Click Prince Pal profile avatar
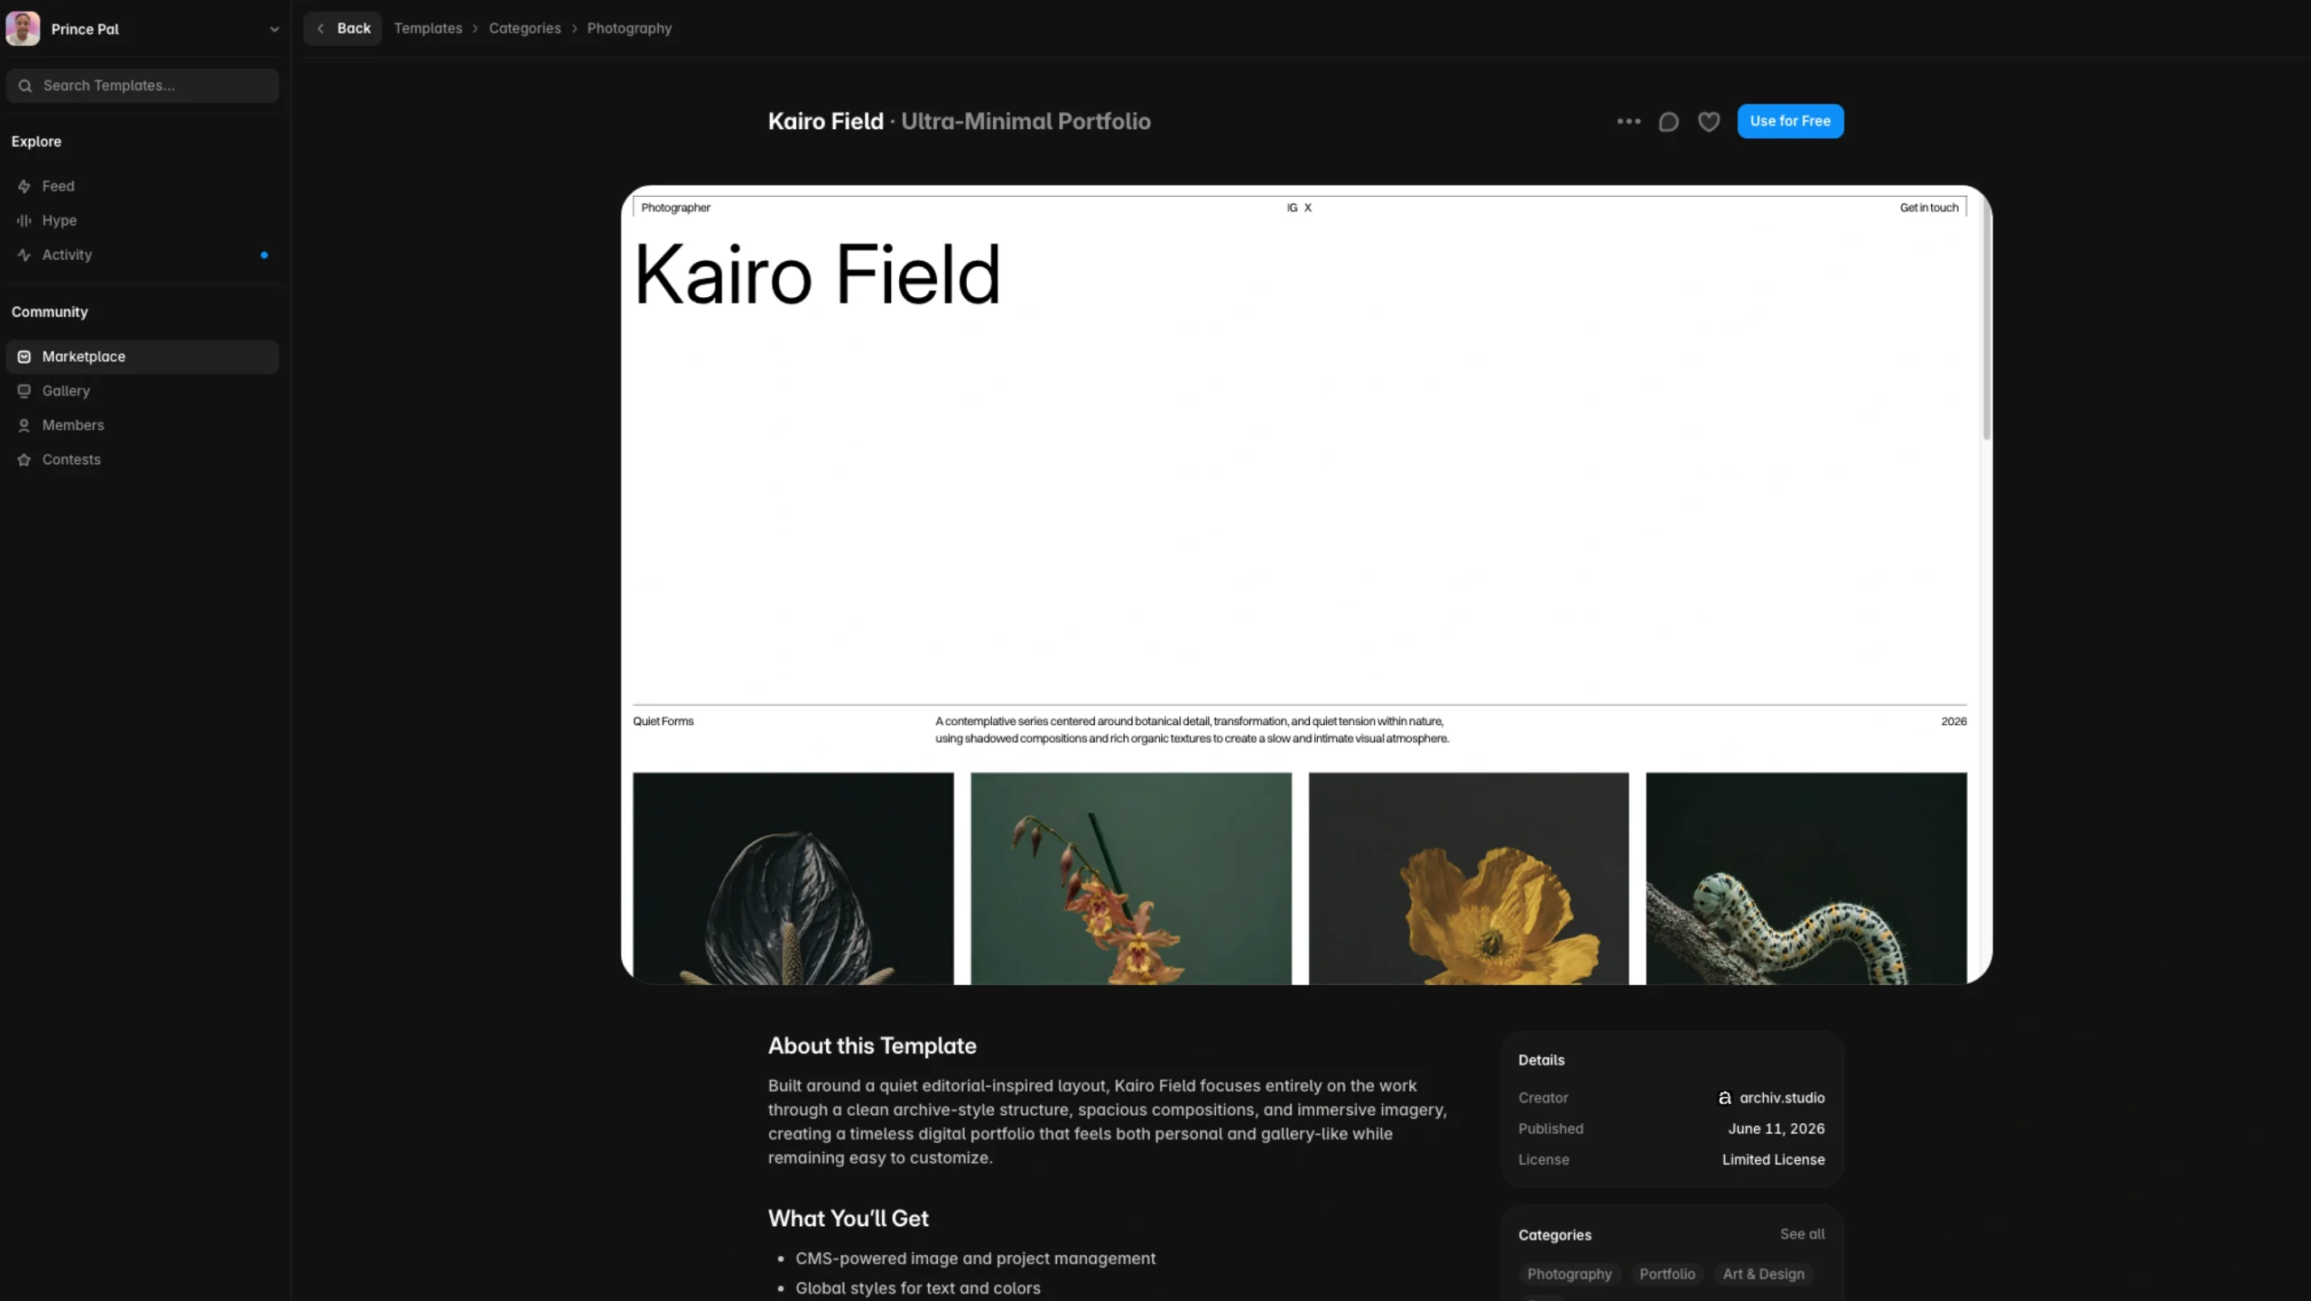The height and width of the screenshot is (1301, 2311). coord(23,28)
